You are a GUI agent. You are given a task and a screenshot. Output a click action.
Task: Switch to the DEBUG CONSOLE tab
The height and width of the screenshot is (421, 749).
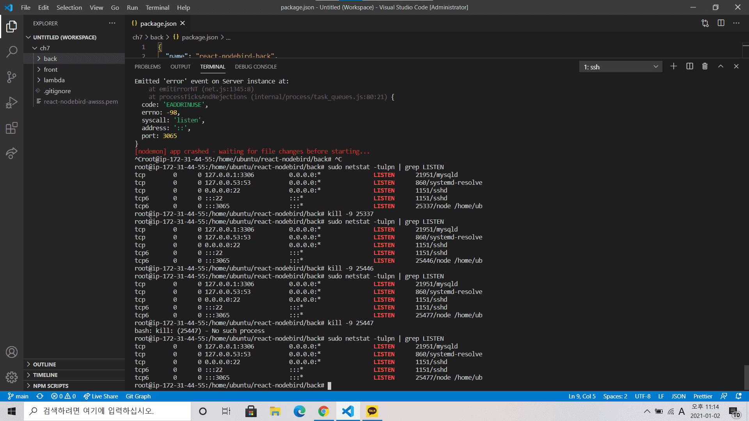(x=256, y=67)
